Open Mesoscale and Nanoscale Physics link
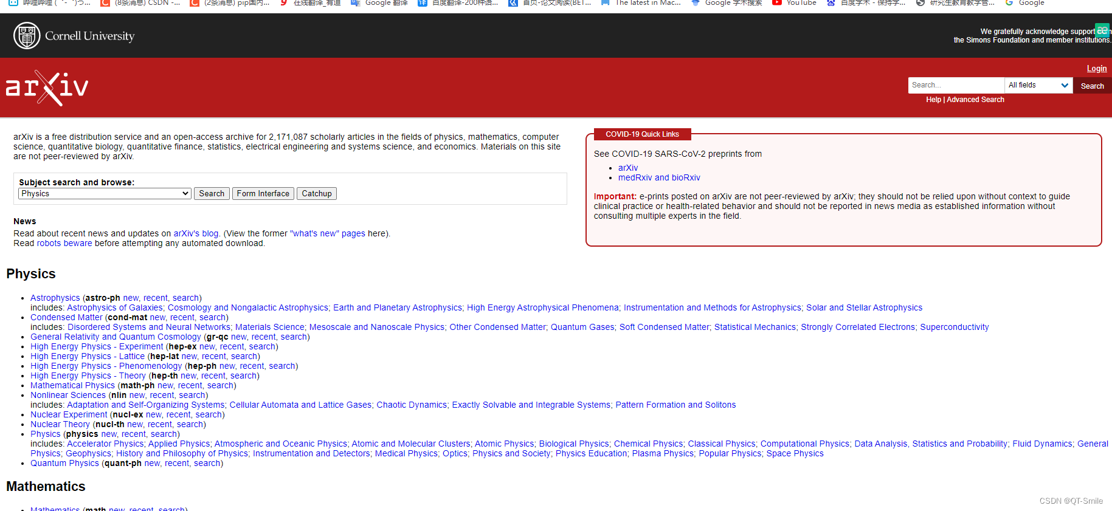 coord(377,327)
